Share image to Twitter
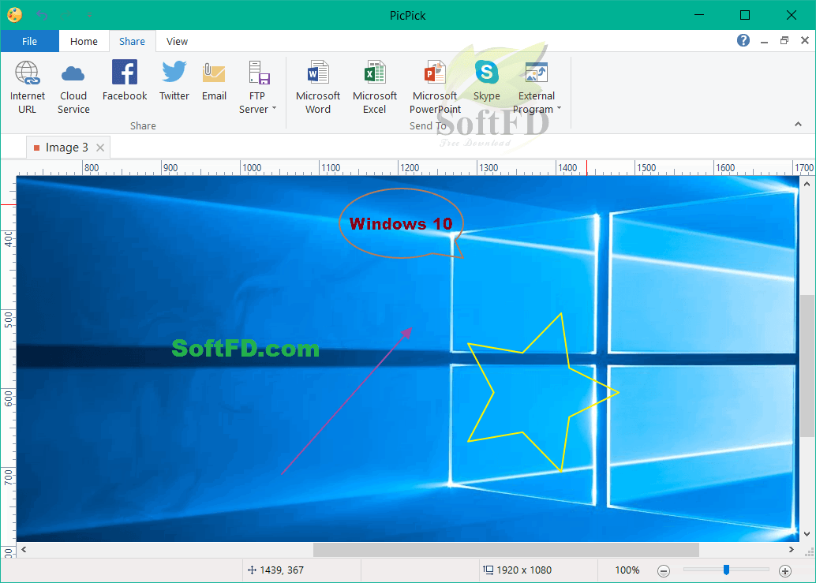Viewport: 816px width, 583px height. click(174, 80)
